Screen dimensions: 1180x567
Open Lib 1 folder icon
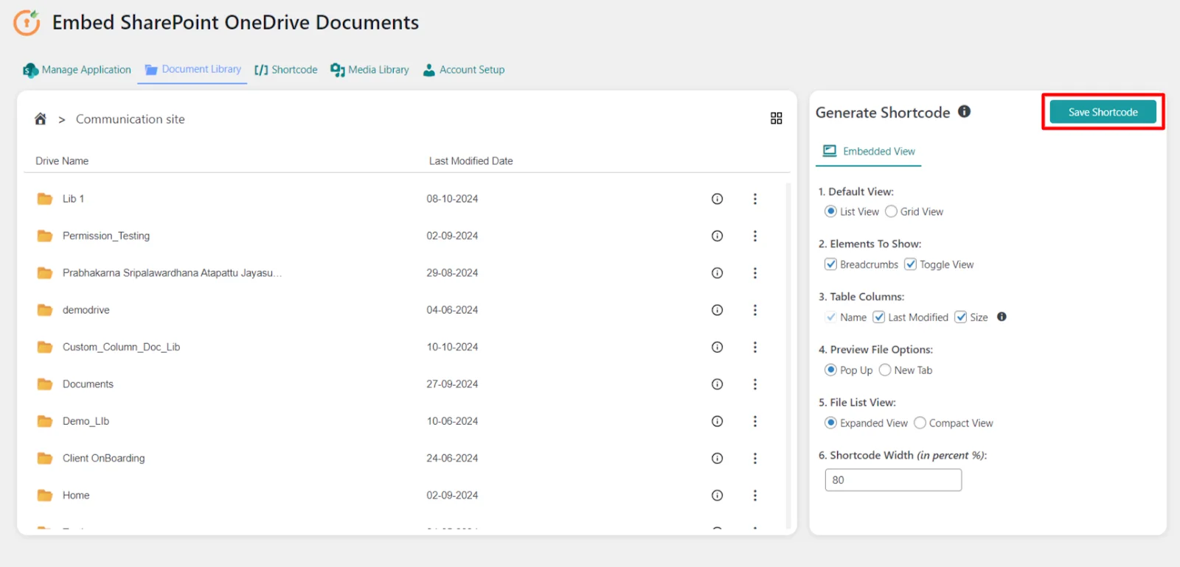pos(45,199)
